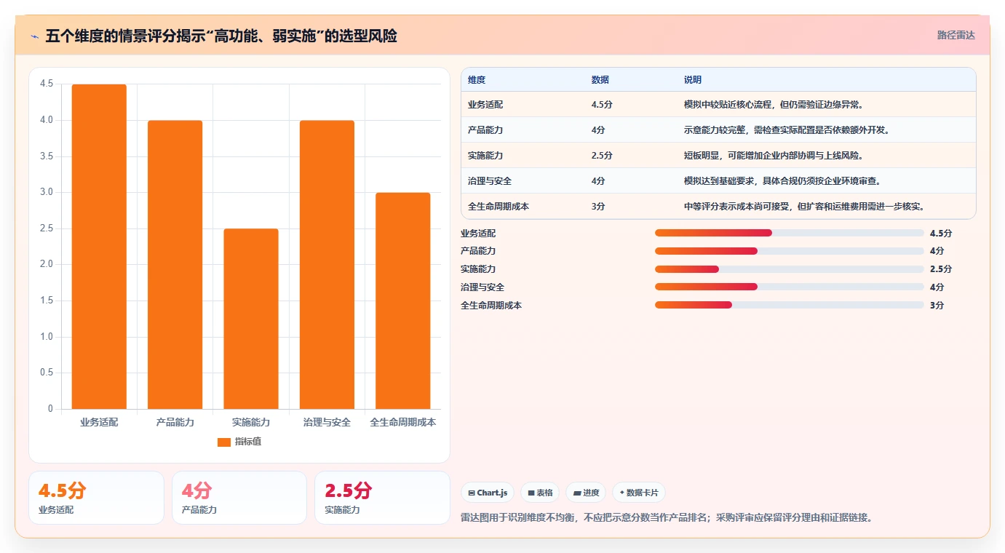The image size is (1005, 553).
Task: Click the 全生命周期成本 bar in the chart
Action: (403, 301)
